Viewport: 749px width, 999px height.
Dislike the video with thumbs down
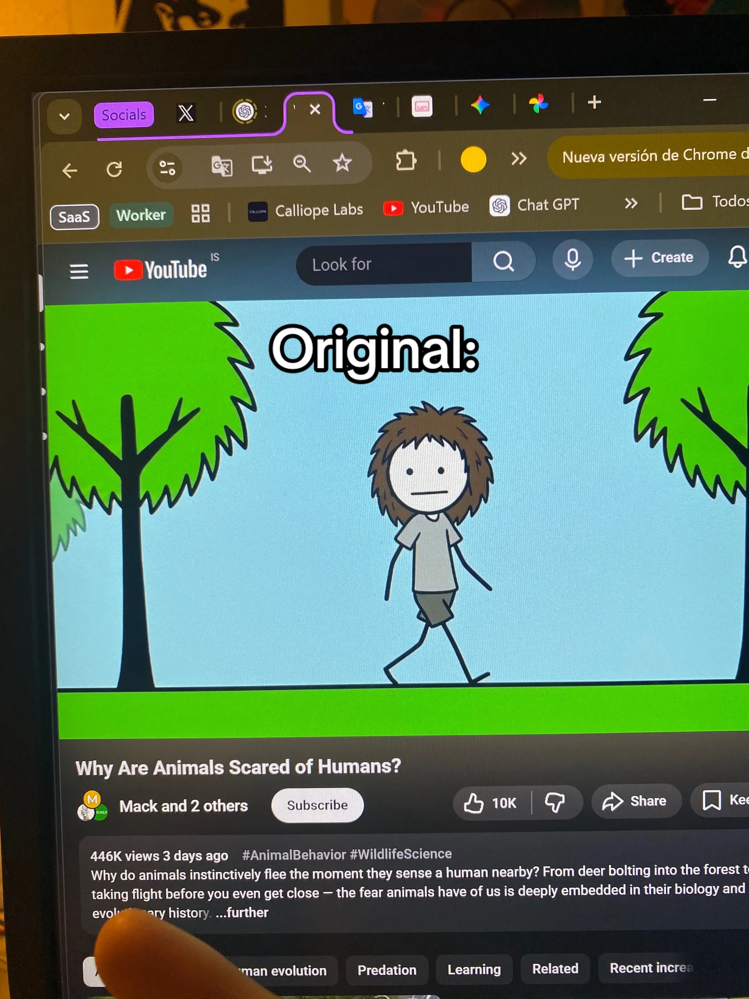coord(555,802)
